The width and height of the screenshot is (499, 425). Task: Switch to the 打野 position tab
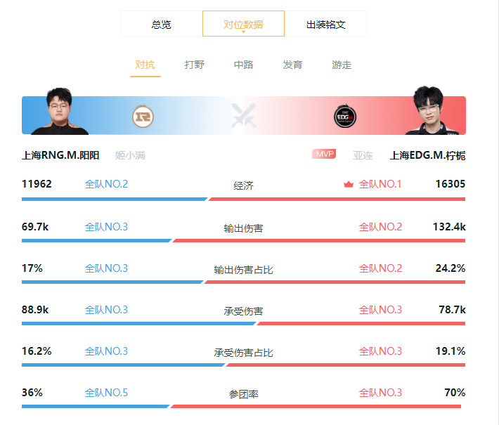click(195, 65)
